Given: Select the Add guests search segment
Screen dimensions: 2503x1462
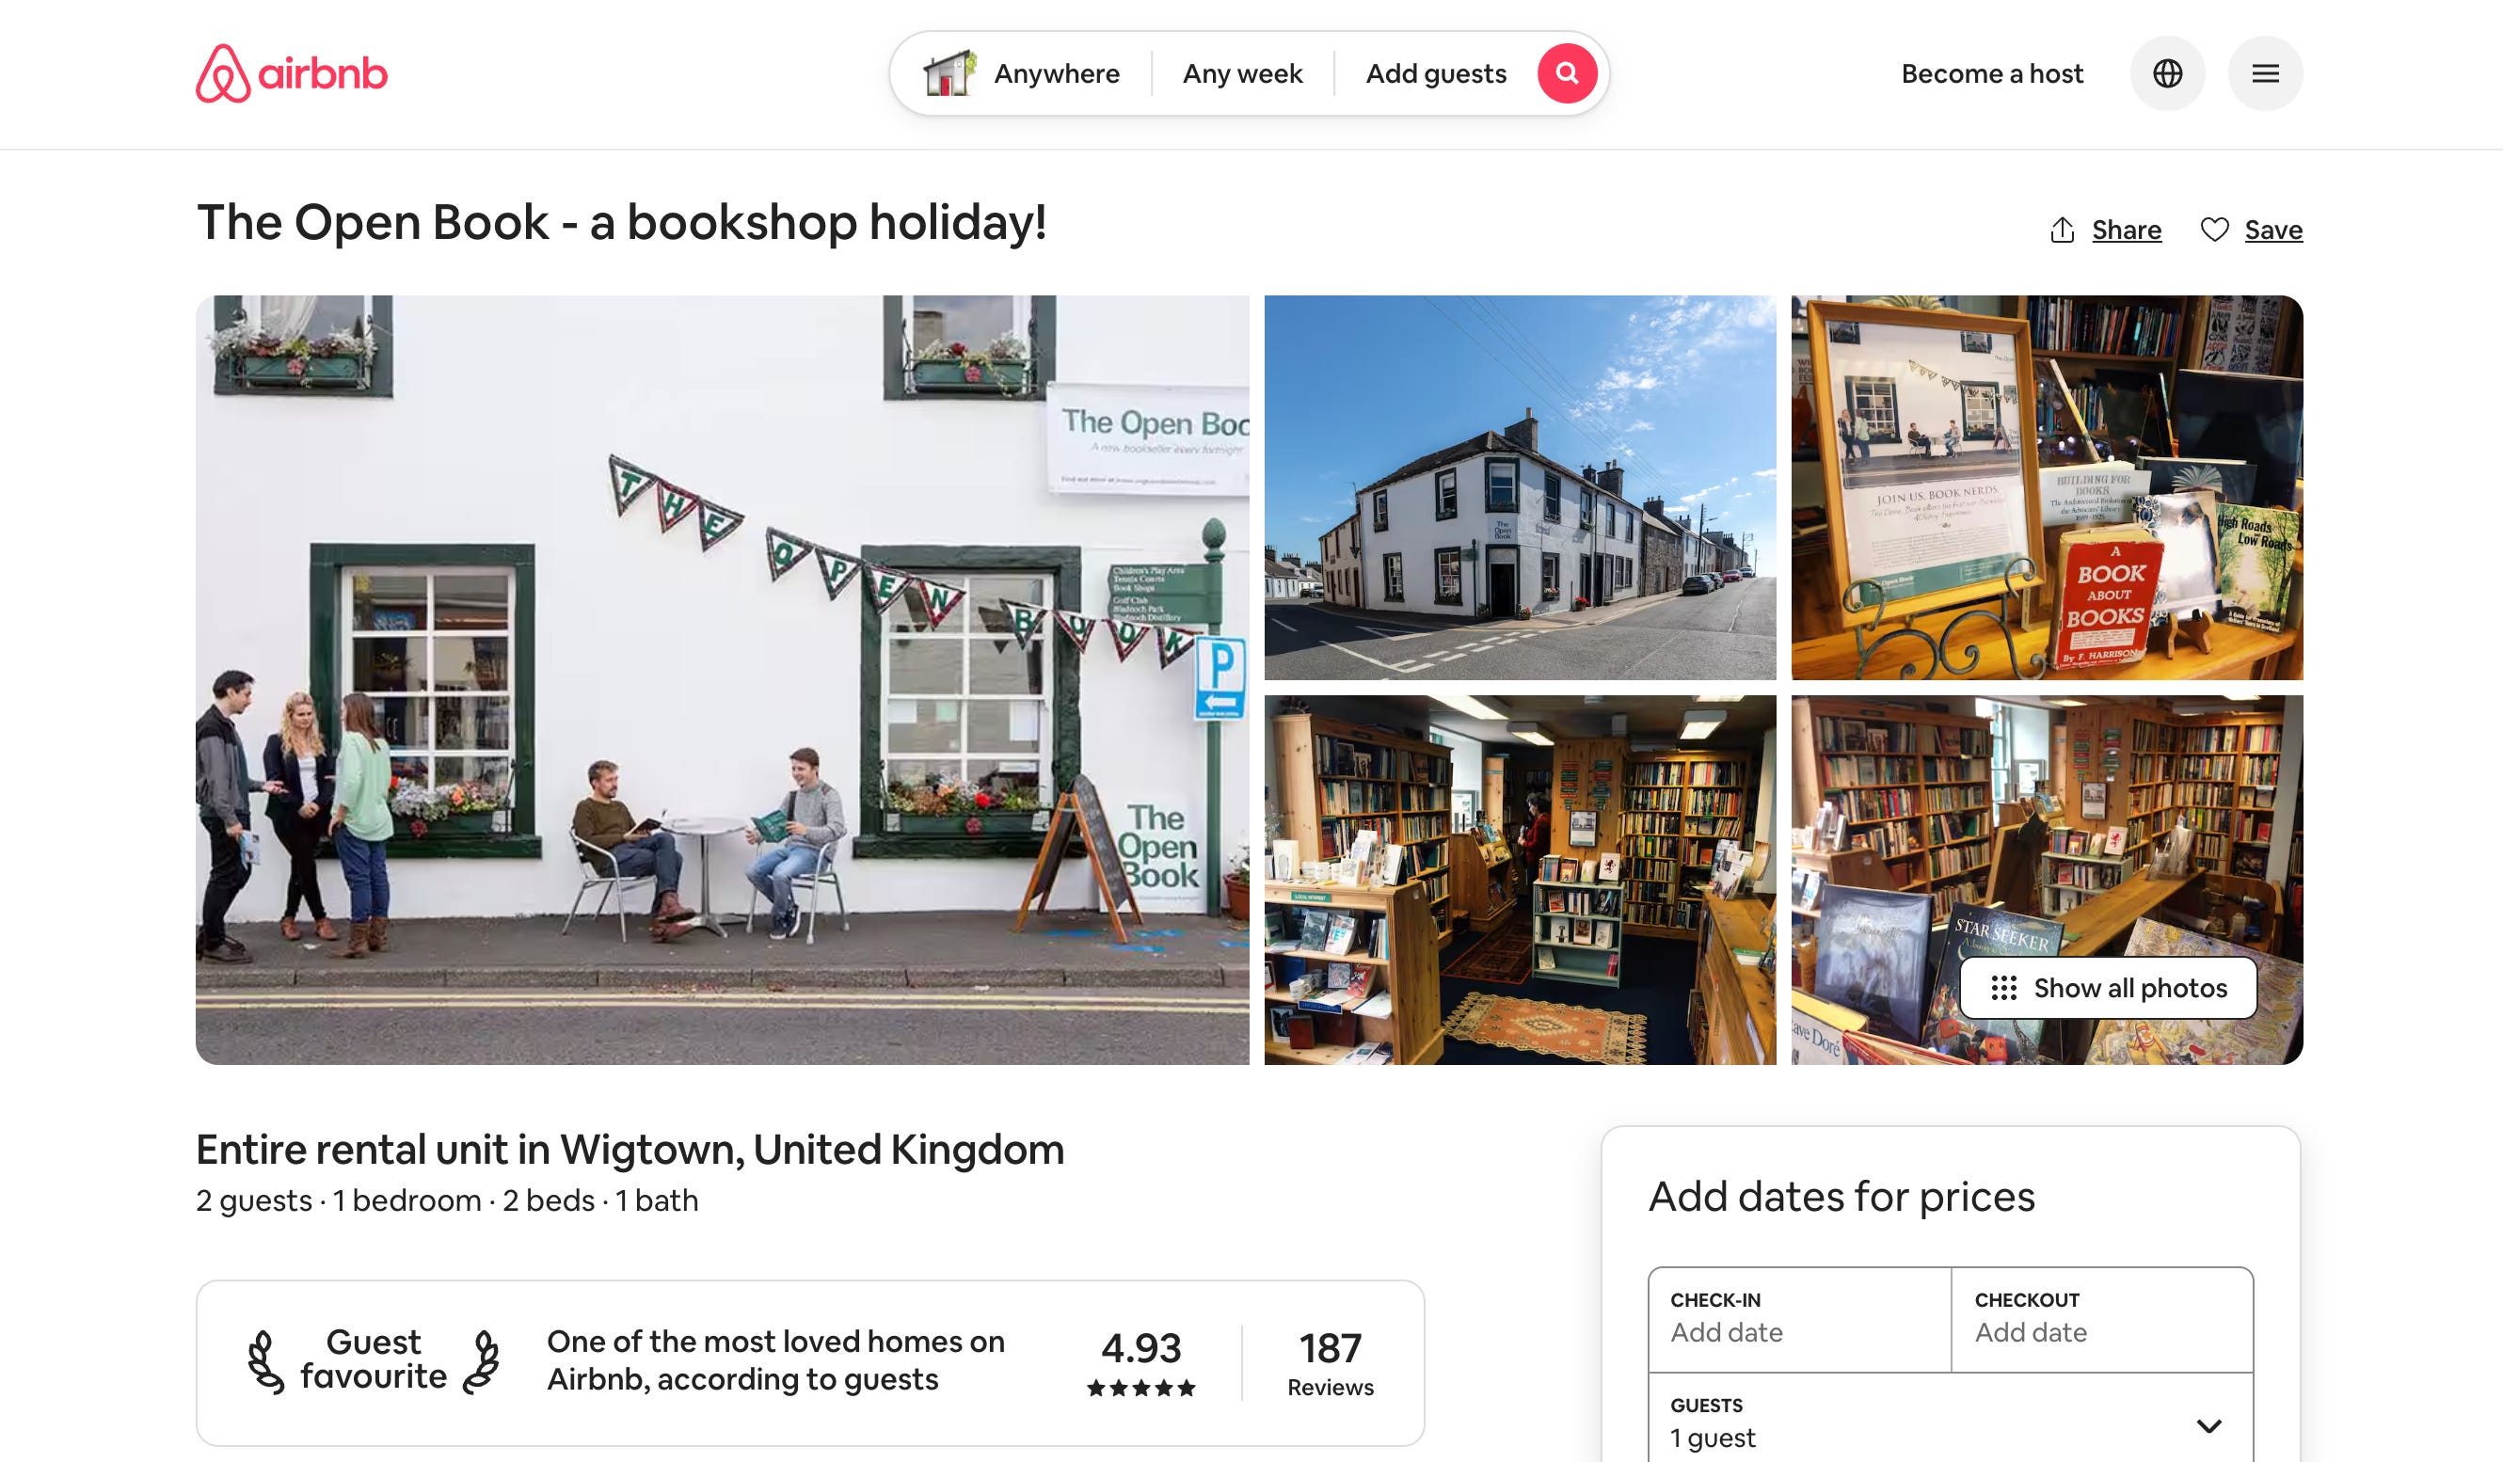Looking at the screenshot, I should coord(1435,73).
